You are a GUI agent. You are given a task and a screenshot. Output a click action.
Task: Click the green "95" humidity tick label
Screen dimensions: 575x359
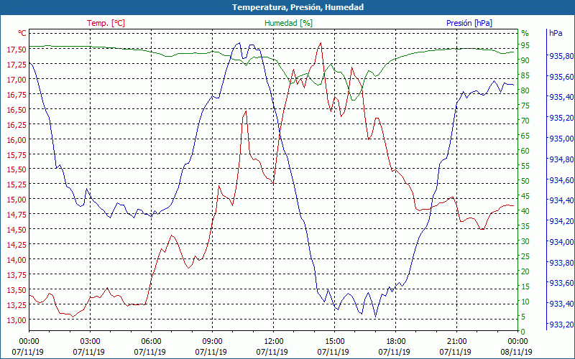[x=525, y=45]
